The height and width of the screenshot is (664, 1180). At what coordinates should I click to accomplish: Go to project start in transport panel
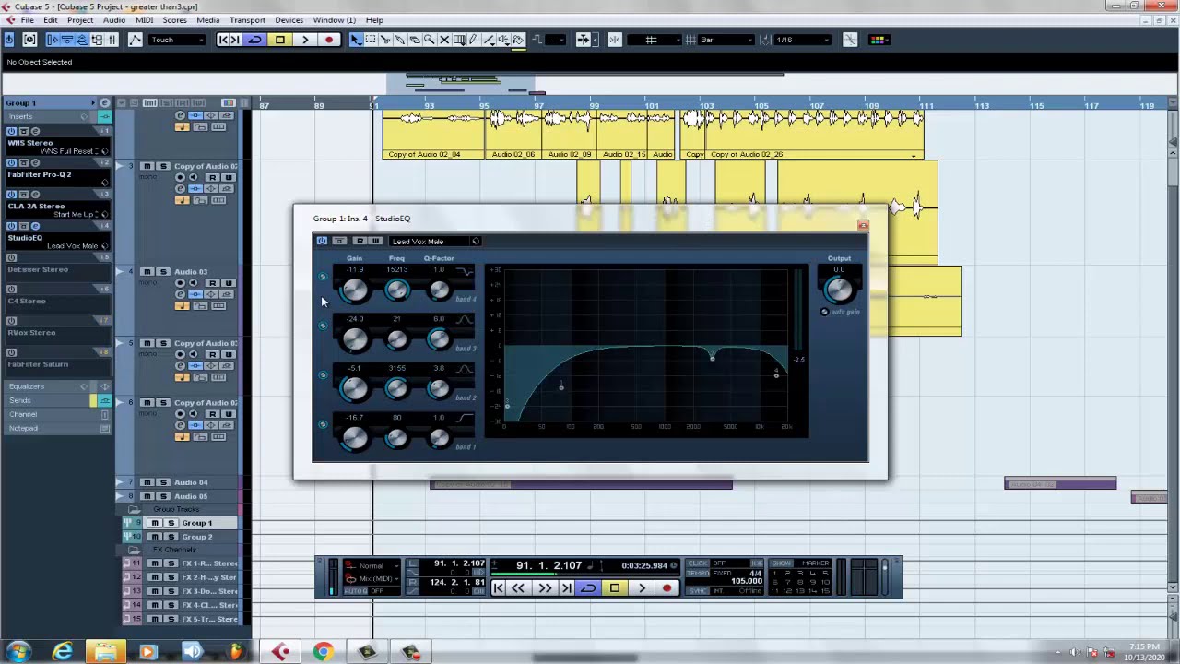(x=499, y=587)
